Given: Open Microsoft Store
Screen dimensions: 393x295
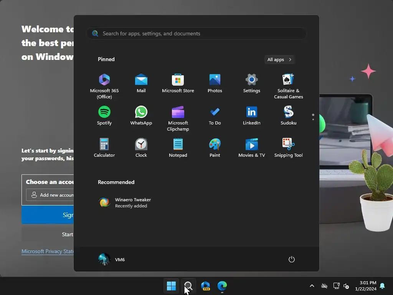Looking at the screenshot, I should pos(178,83).
